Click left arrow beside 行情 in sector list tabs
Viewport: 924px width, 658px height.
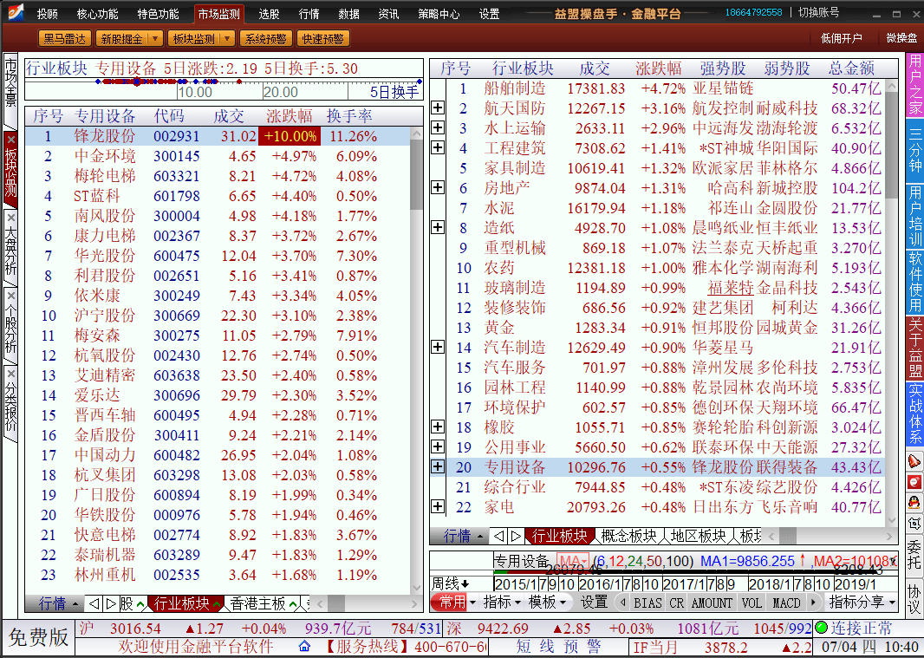click(x=498, y=536)
